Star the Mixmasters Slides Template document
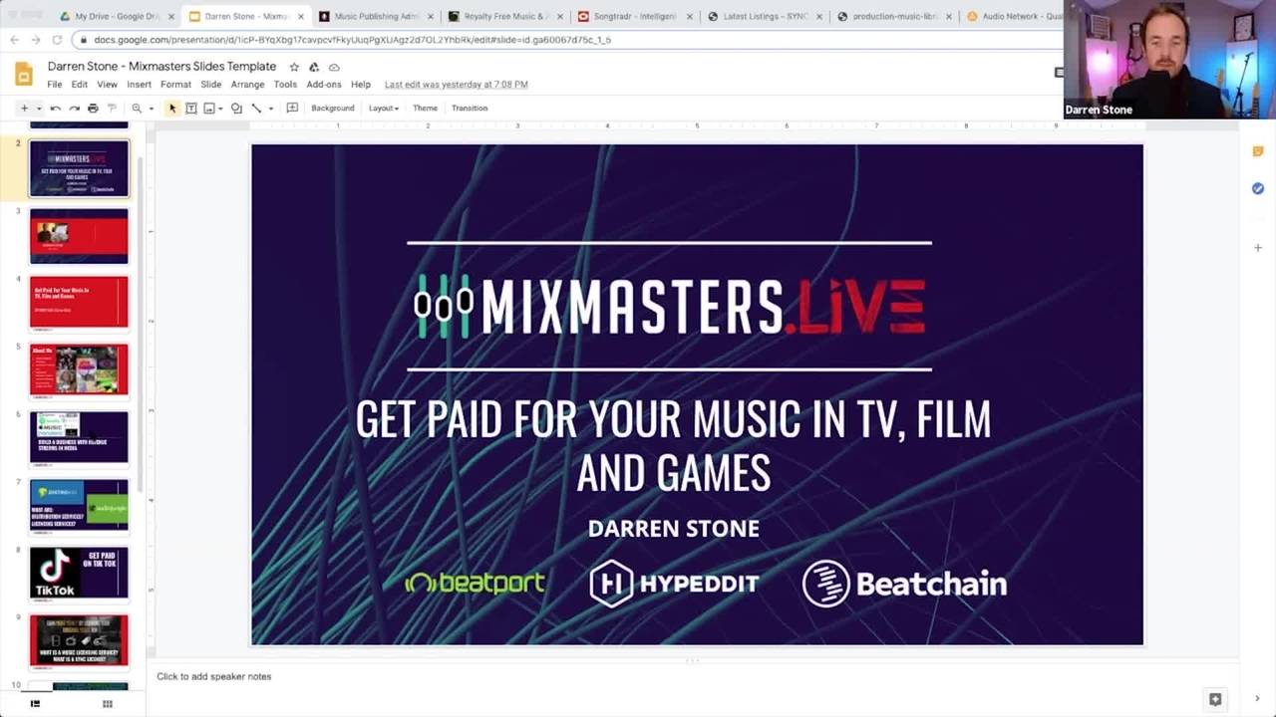This screenshot has width=1276, height=717. click(x=294, y=67)
